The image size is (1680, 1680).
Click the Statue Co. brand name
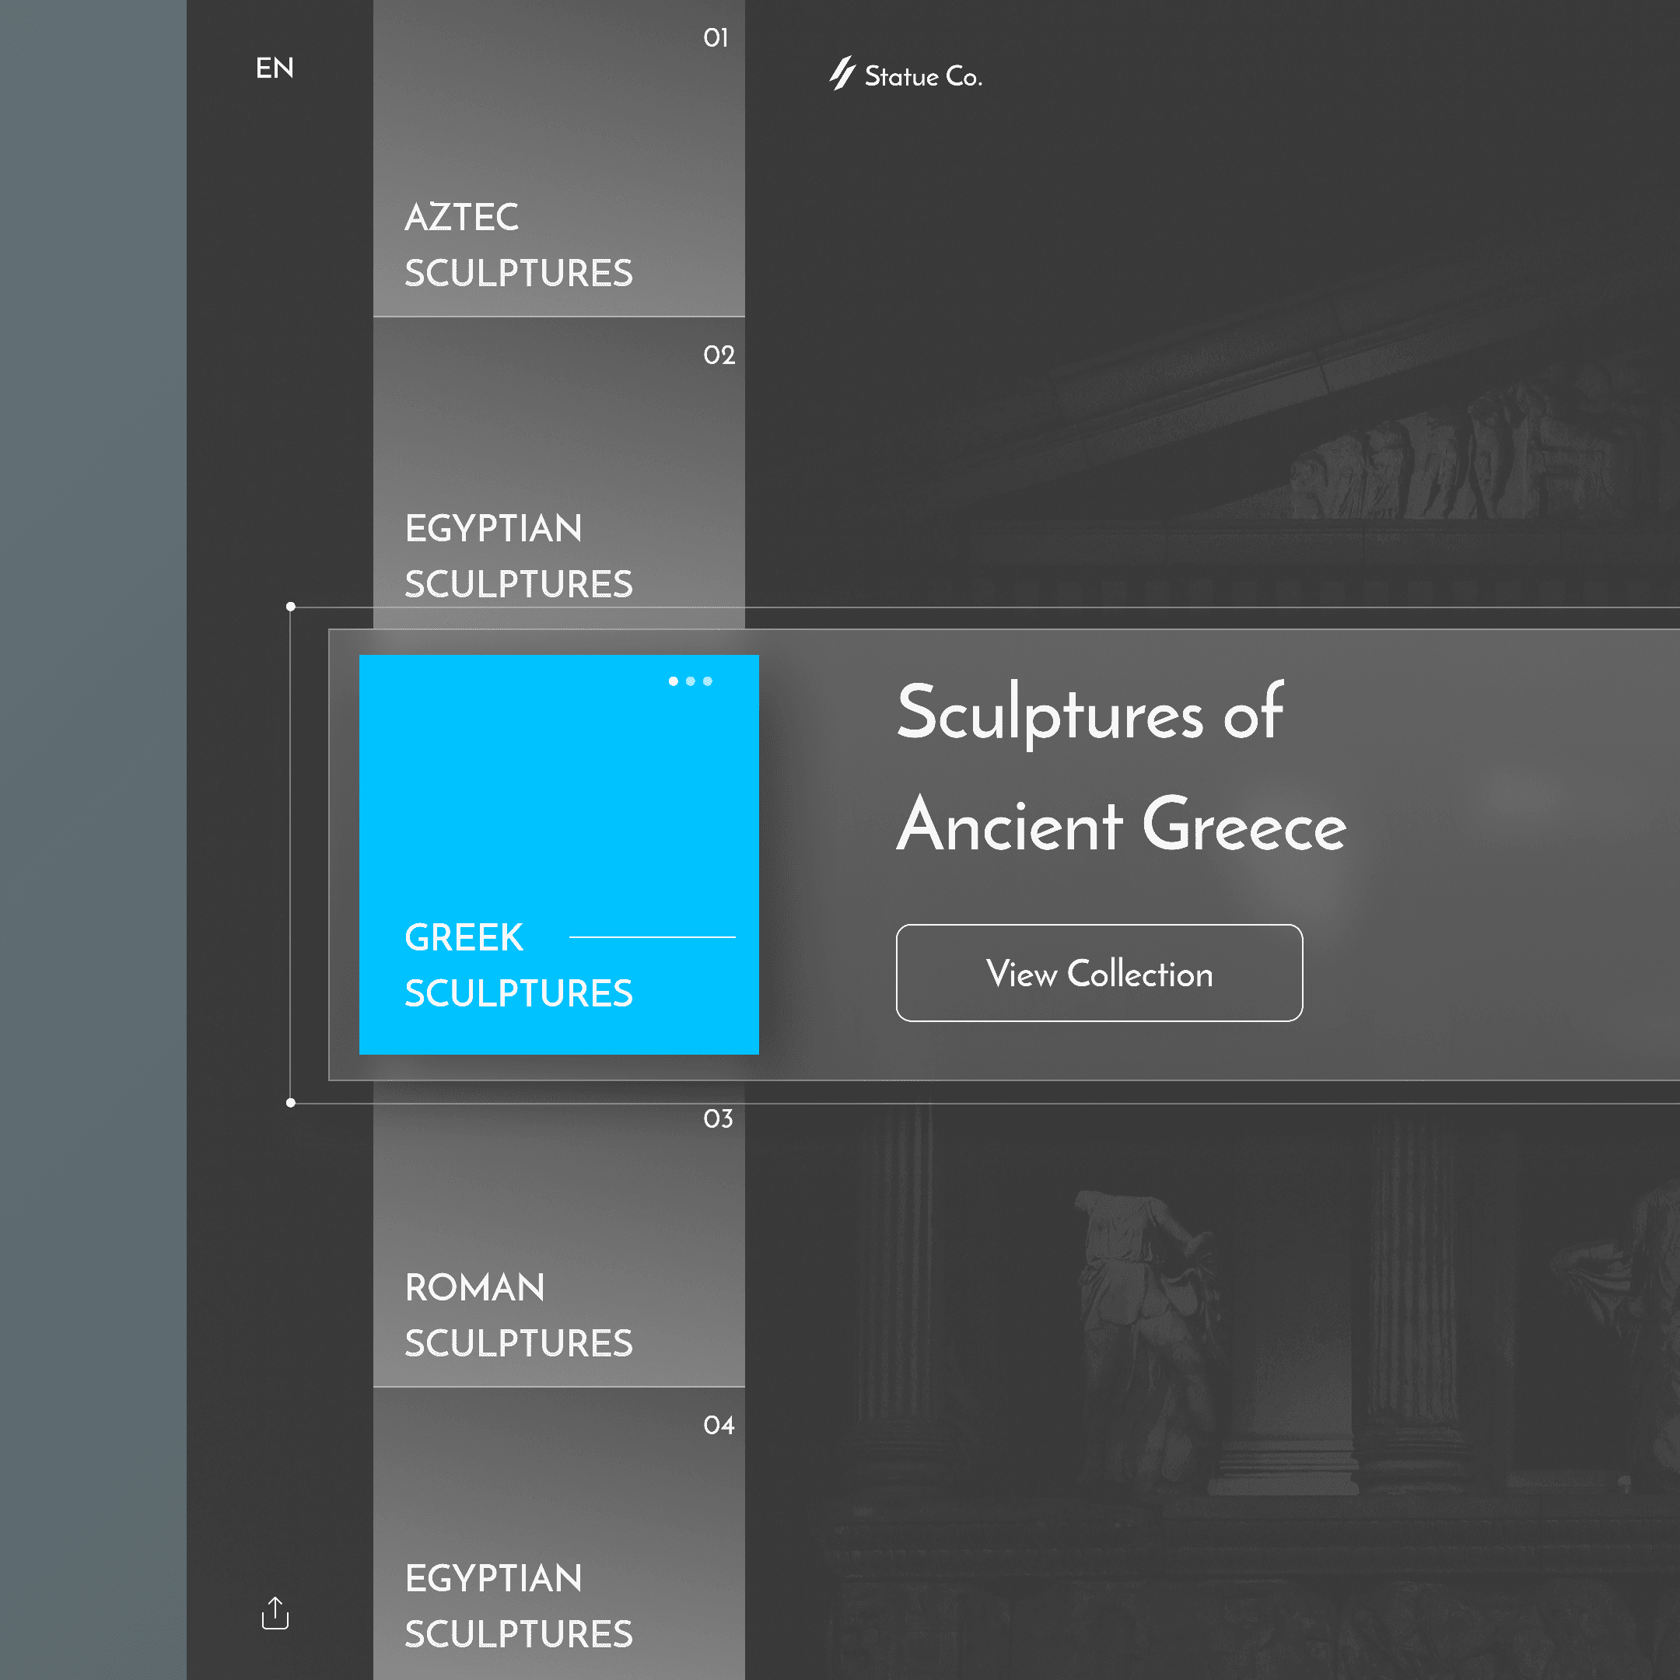(923, 76)
